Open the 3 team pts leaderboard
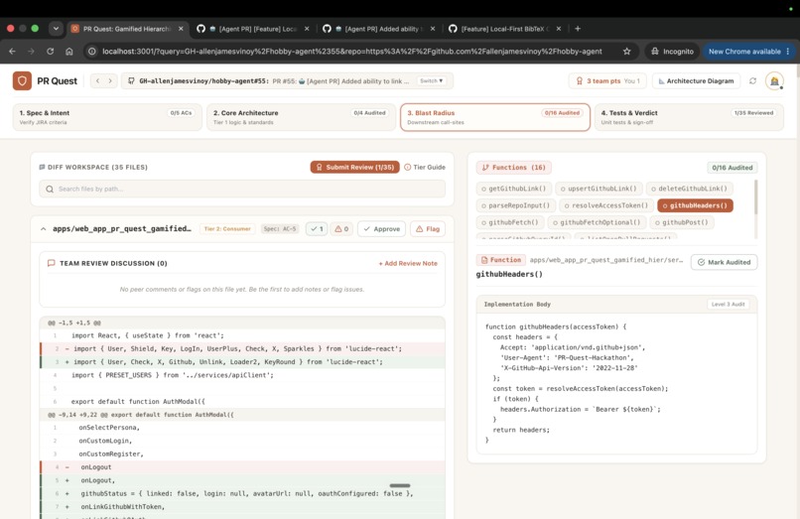800x519 pixels. click(x=607, y=80)
